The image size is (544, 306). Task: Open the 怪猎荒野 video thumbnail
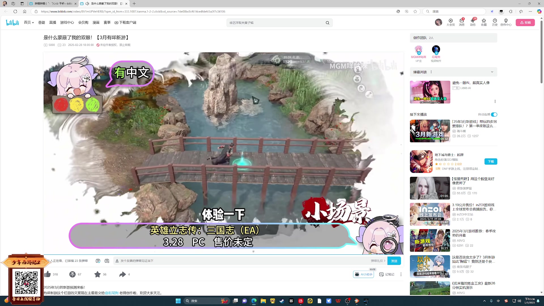pyautogui.click(x=430, y=188)
